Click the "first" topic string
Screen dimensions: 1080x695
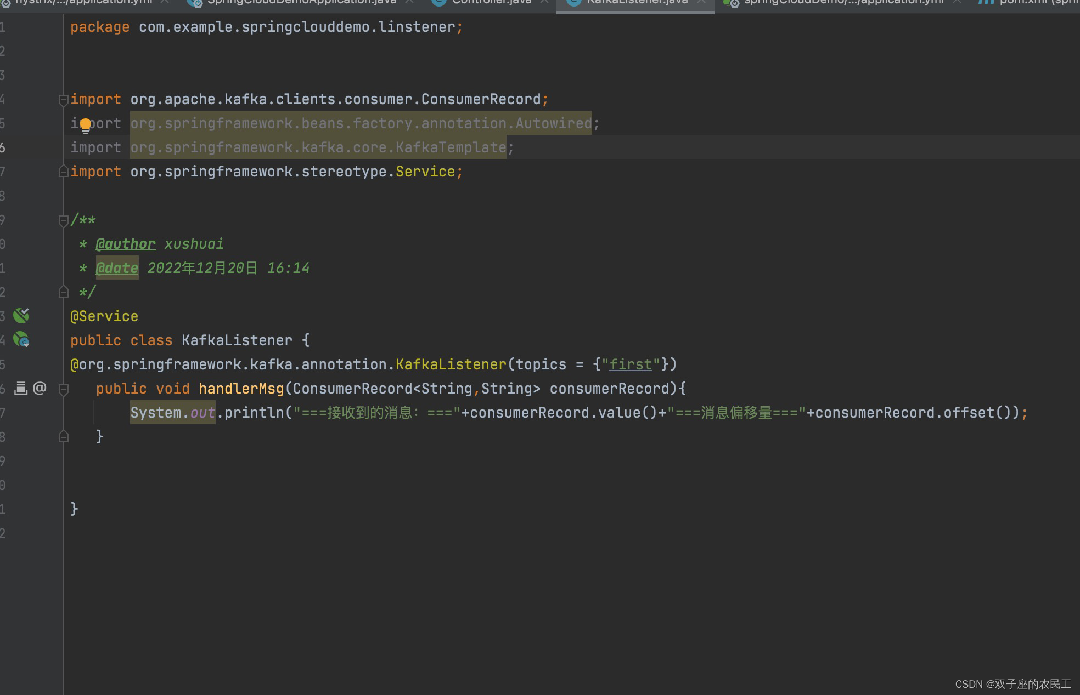[631, 364]
